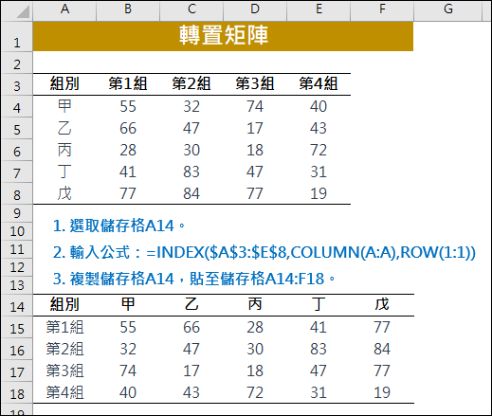492x416 pixels.
Task: Click cell F18 with value 19
Action: (382, 392)
